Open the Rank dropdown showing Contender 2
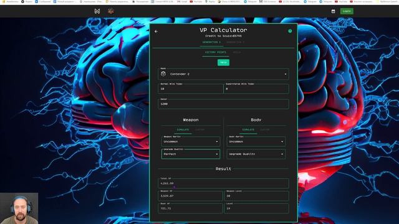The image size is (399, 224). click(x=223, y=74)
